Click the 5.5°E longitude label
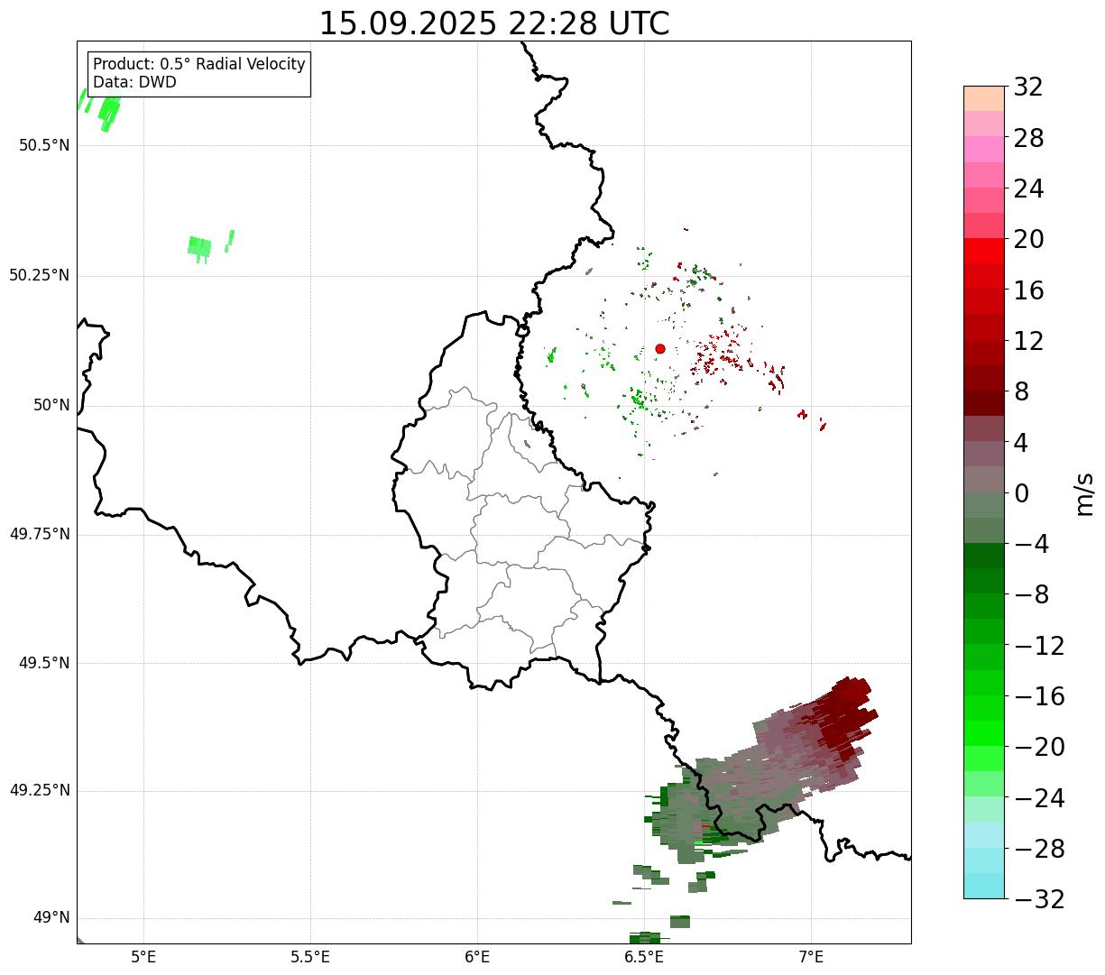Screen dimensions: 1105x975 point(310,957)
